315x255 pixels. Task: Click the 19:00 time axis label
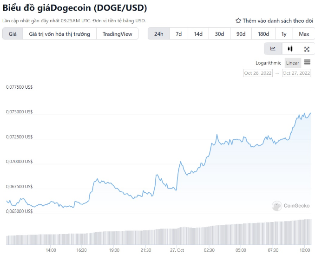coord(114,250)
